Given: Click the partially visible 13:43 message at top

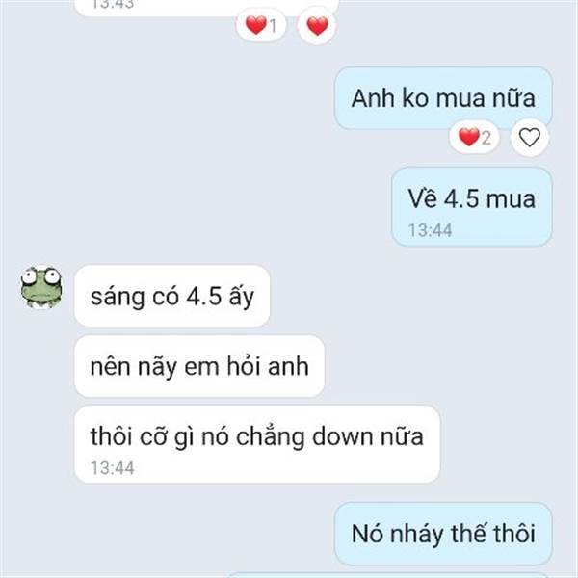Looking at the screenshot, I should [x=206, y=8].
